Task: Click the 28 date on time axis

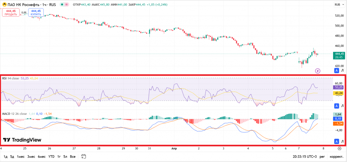Action: point(99,148)
